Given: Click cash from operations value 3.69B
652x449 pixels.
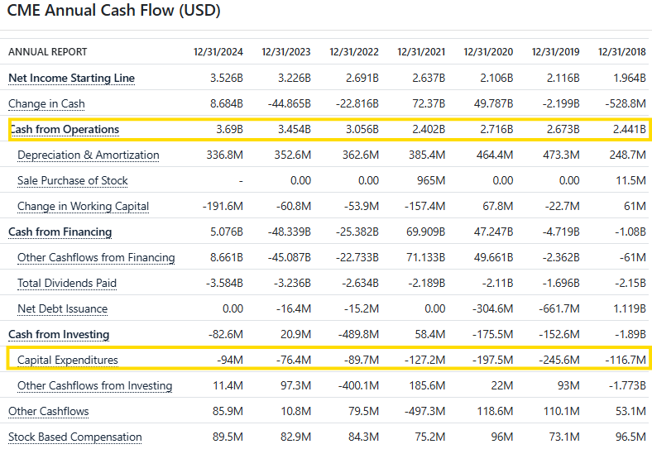Looking at the screenshot, I should [229, 130].
